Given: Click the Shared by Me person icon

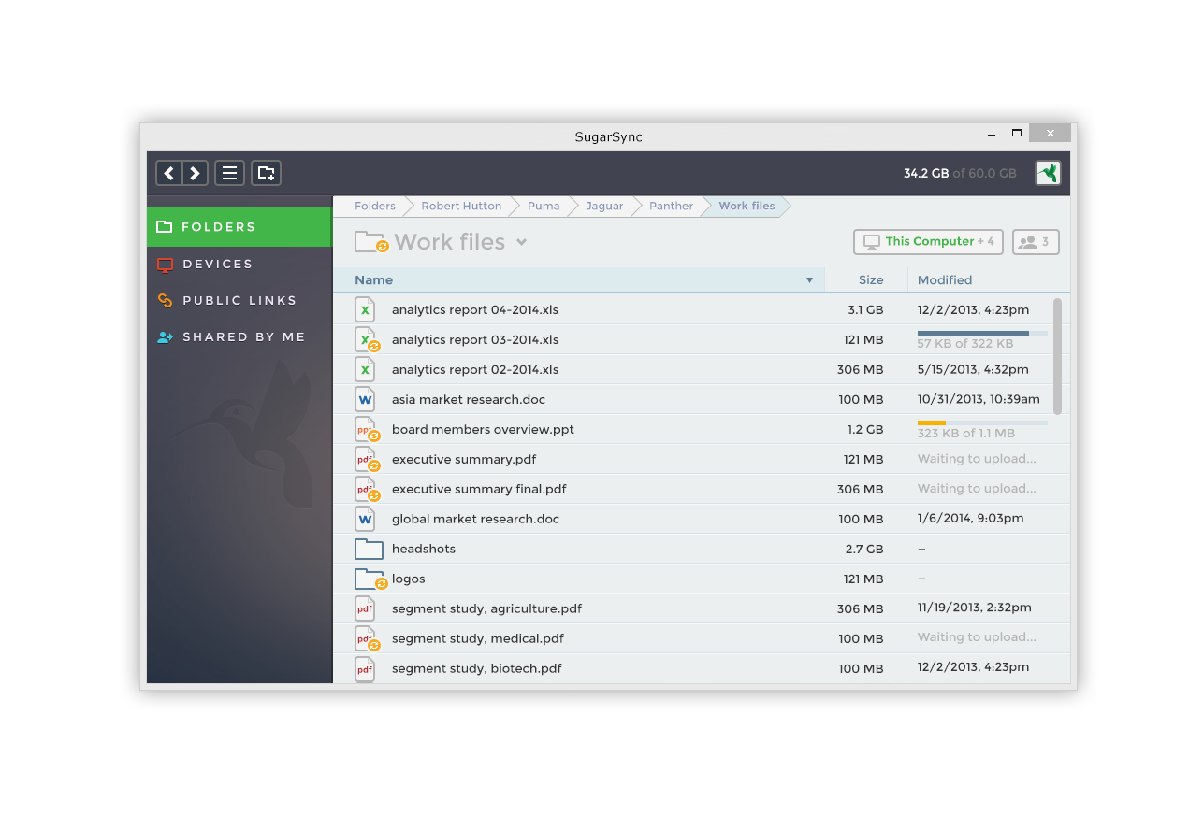Looking at the screenshot, I should pyautogui.click(x=165, y=336).
